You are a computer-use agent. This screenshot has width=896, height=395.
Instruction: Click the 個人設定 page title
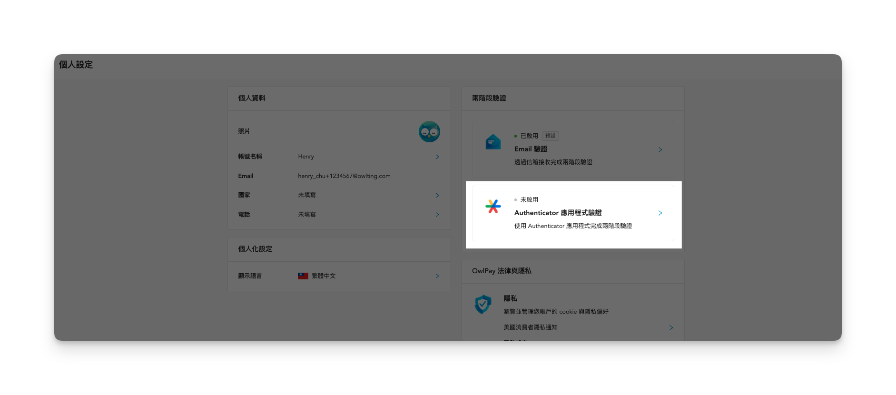click(x=76, y=65)
